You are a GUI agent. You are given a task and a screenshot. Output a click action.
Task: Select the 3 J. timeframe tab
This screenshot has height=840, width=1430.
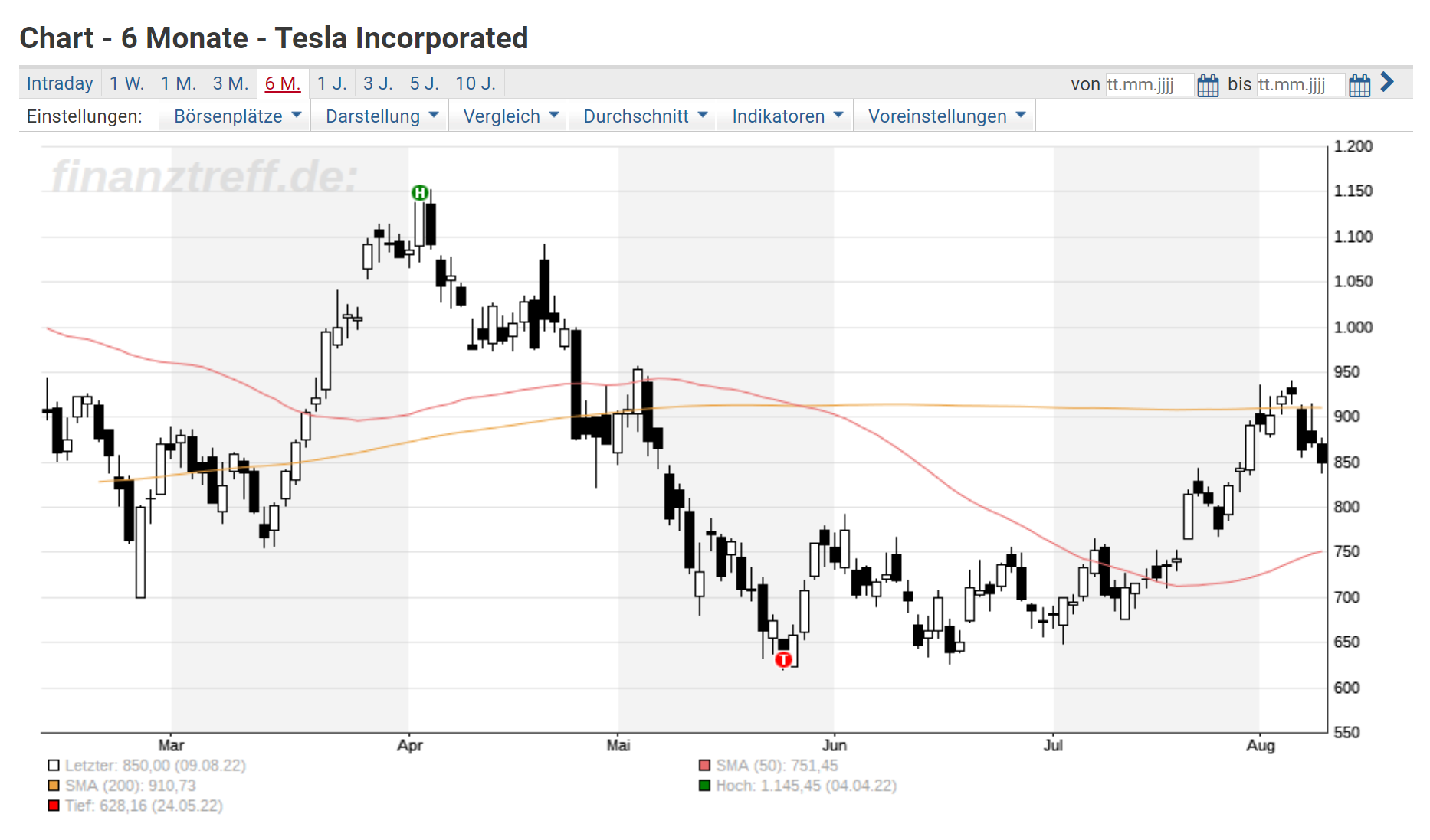(379, 83)
